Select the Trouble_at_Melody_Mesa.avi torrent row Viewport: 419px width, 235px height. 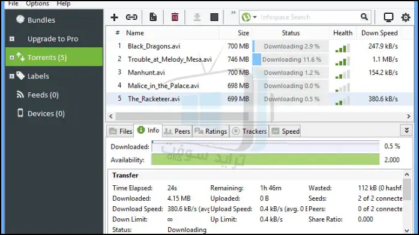tap(259, 59)
